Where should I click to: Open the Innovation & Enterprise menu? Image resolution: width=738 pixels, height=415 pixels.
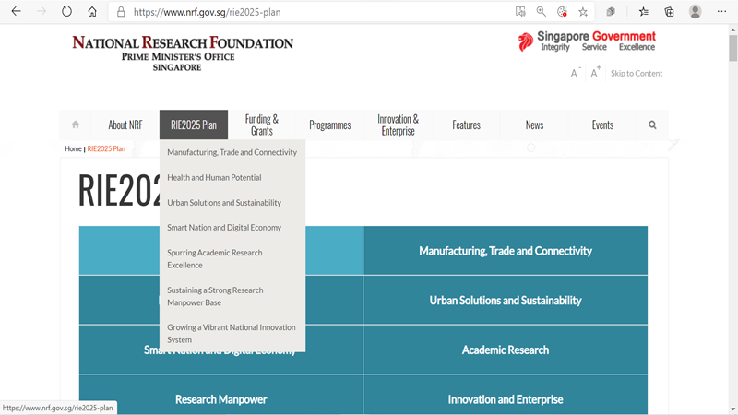[399, 125]
